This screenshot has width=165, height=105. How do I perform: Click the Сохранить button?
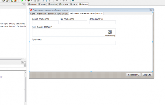coord(133,75)
